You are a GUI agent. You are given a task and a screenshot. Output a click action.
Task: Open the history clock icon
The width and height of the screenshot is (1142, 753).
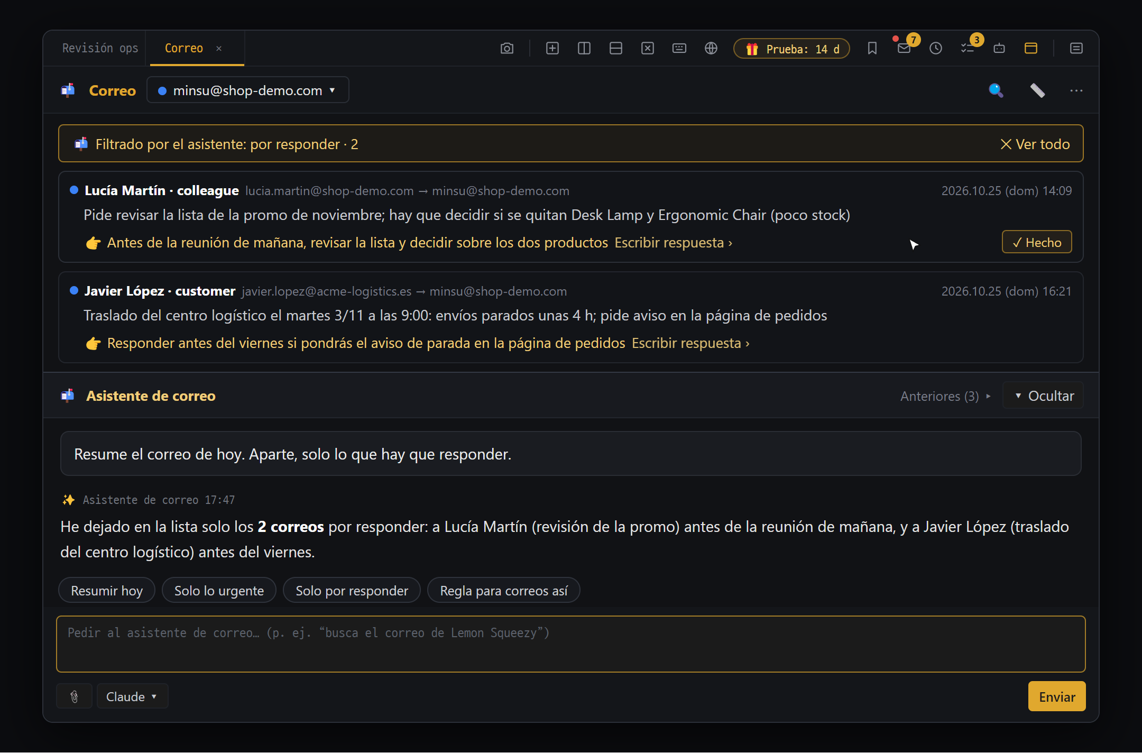point(935,49)
